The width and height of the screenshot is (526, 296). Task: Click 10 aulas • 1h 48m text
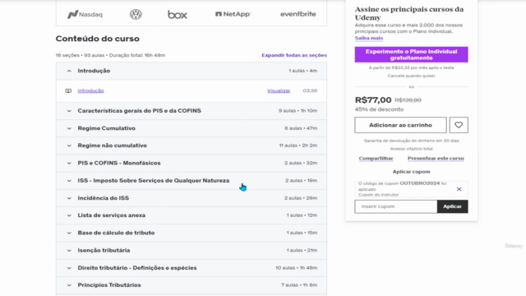click(x=296, y=268)
